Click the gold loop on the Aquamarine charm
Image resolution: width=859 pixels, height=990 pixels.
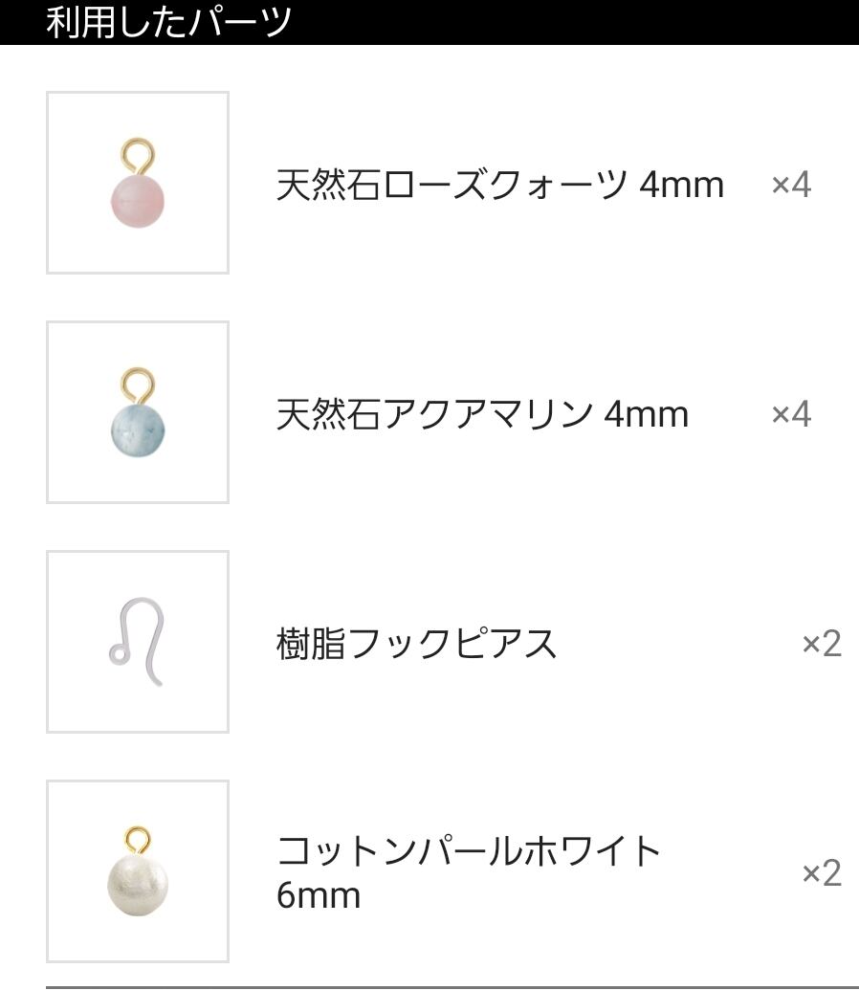pos(138,385)
